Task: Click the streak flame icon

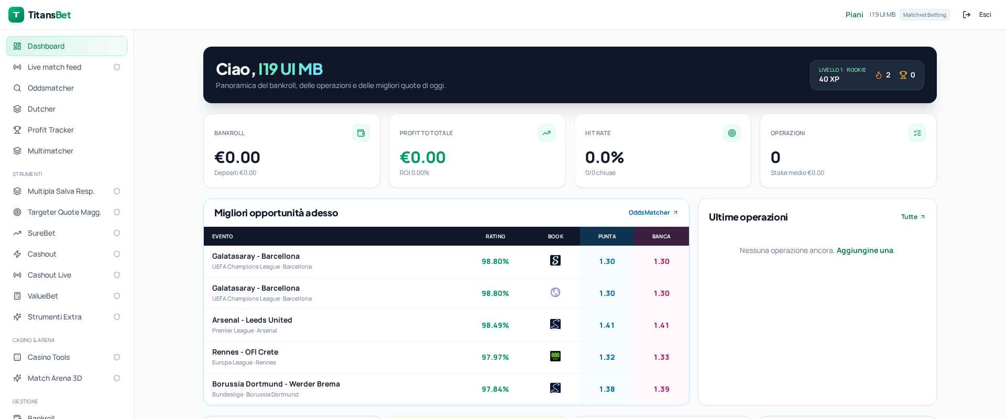Action: [879, 75]
